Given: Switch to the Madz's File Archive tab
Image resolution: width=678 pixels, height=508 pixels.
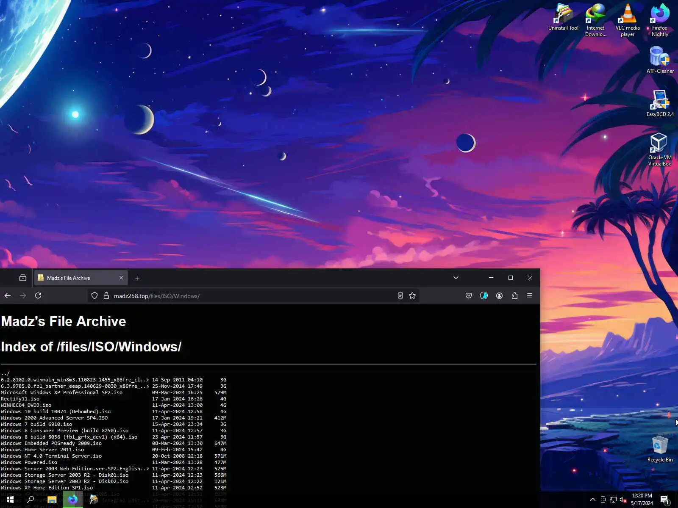Looking at the screenshot, I should click(x=81, y=278).
